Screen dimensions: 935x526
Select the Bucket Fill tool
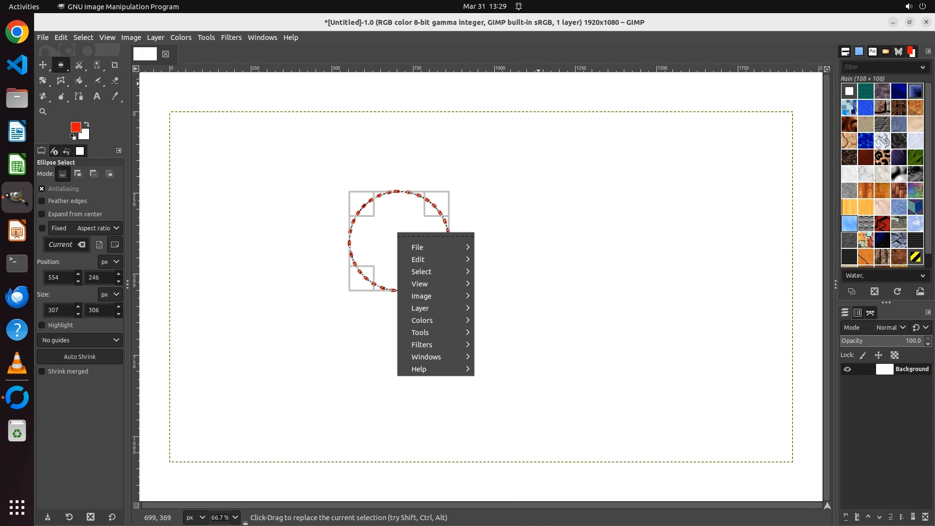79,81
